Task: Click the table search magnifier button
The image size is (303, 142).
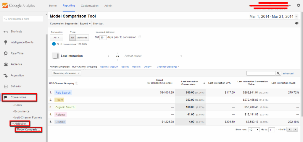Action: (x=278, y=74)
